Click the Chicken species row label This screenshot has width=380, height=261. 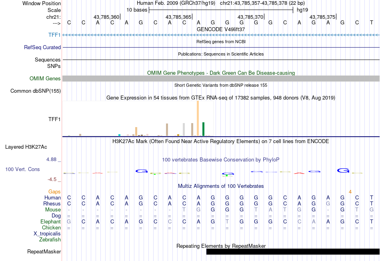coord(51,227)
